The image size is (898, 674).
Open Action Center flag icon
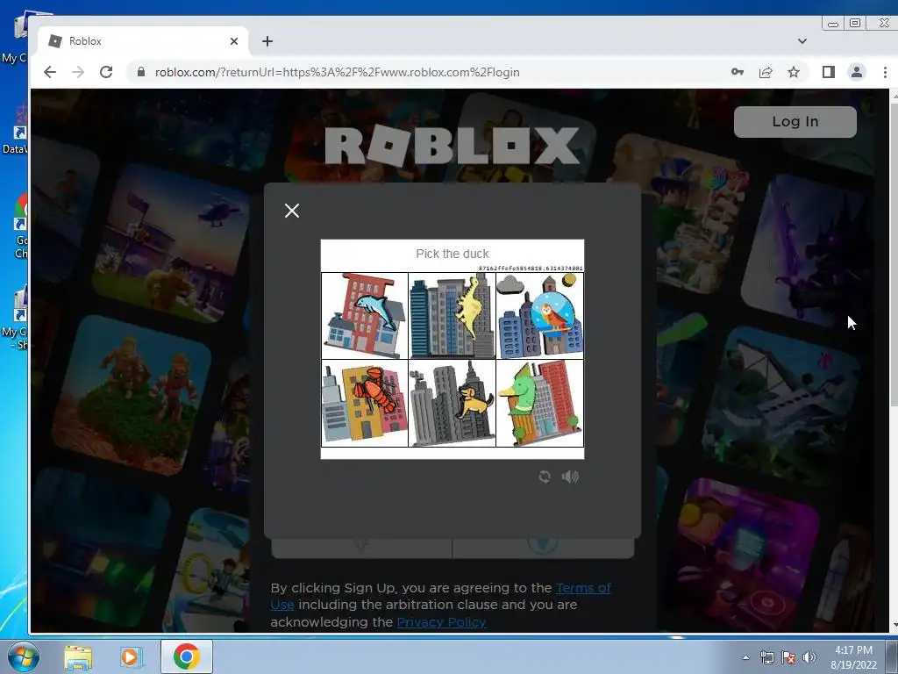[x=788, y=657]
